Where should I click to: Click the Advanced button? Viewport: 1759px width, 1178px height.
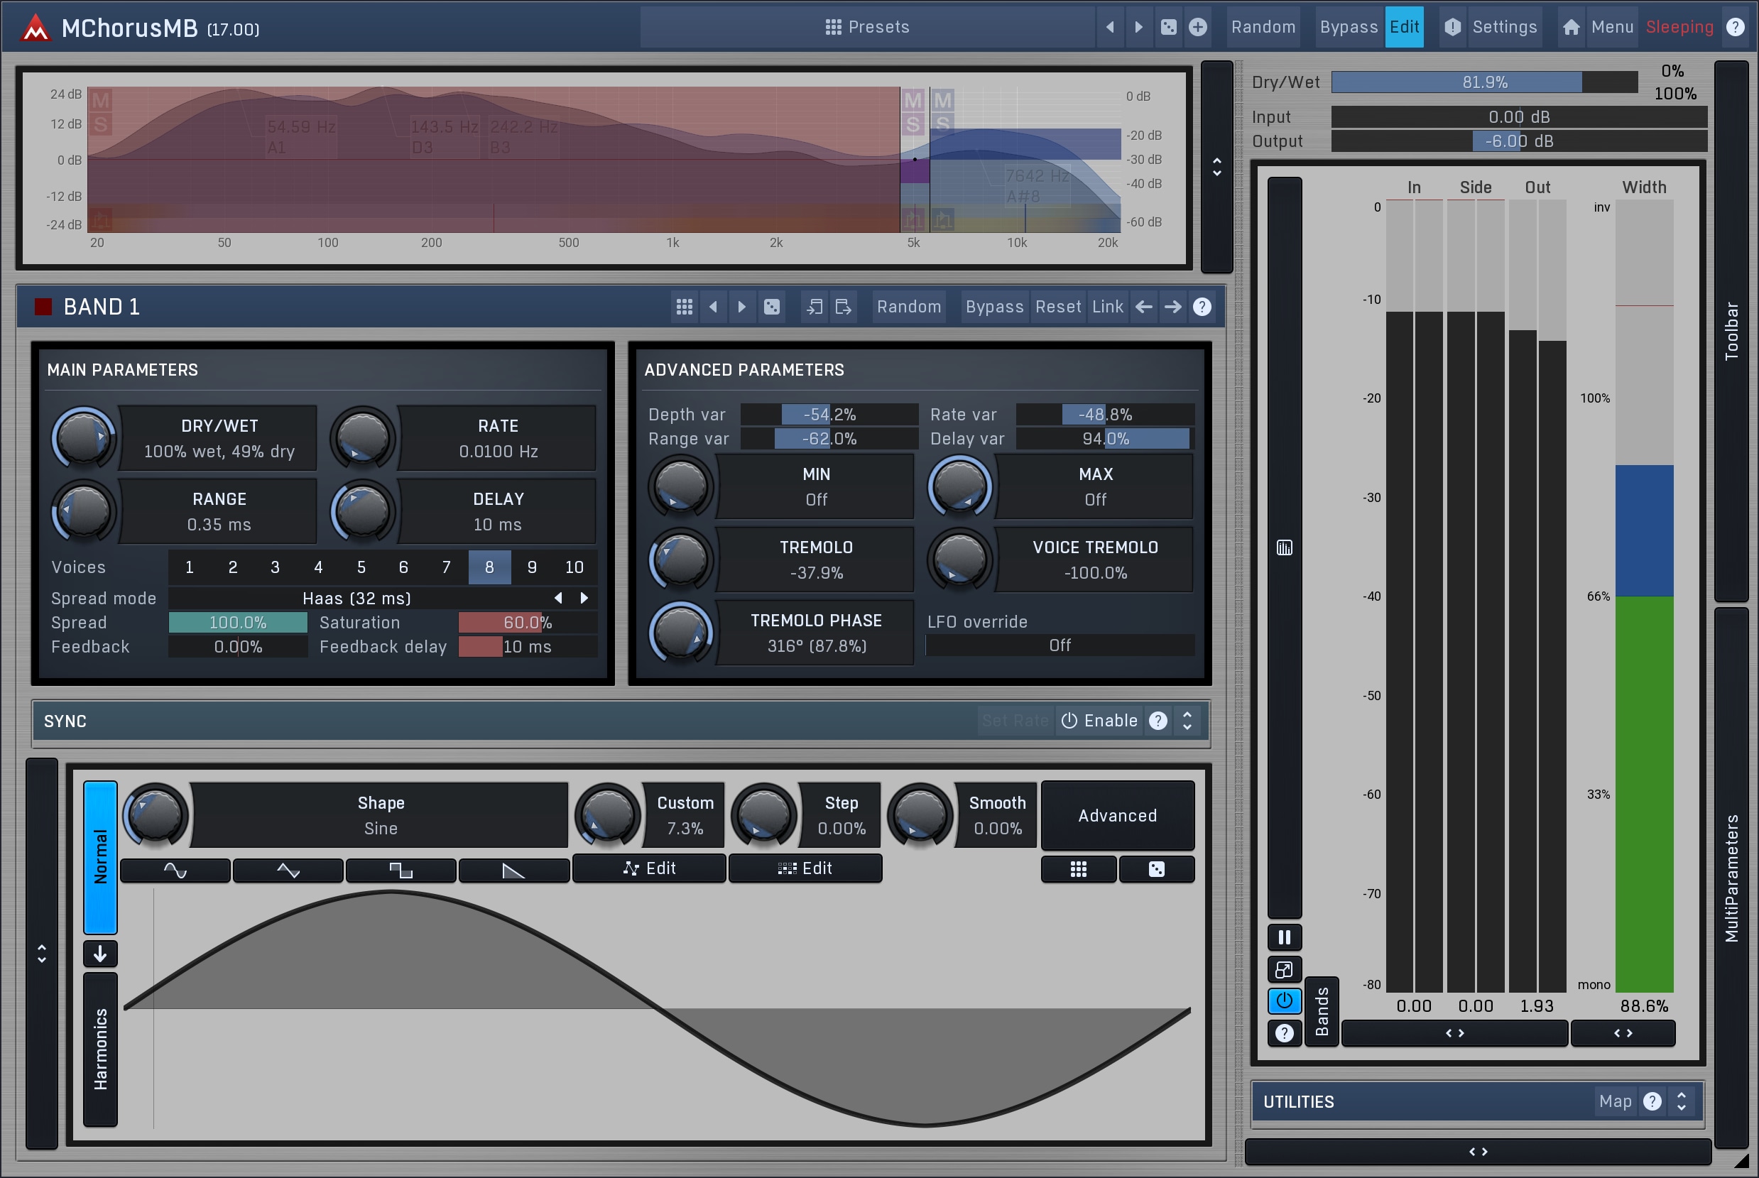1116,815
